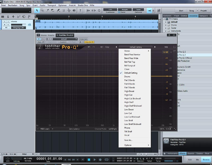The image size is (212, 165).
Task: Open the Ansicht menu
Action: point(72,5)
